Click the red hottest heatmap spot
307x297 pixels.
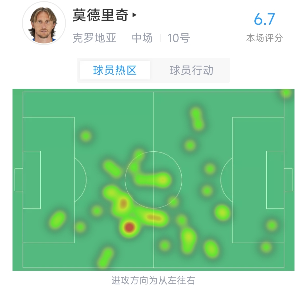(129, 227)
